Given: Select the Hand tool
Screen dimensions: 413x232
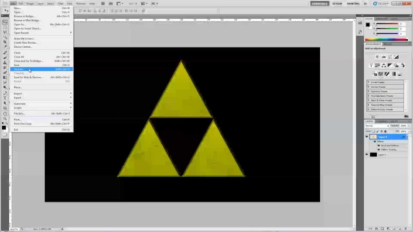Looking at the screenshot, I should (x=5, y=114).
